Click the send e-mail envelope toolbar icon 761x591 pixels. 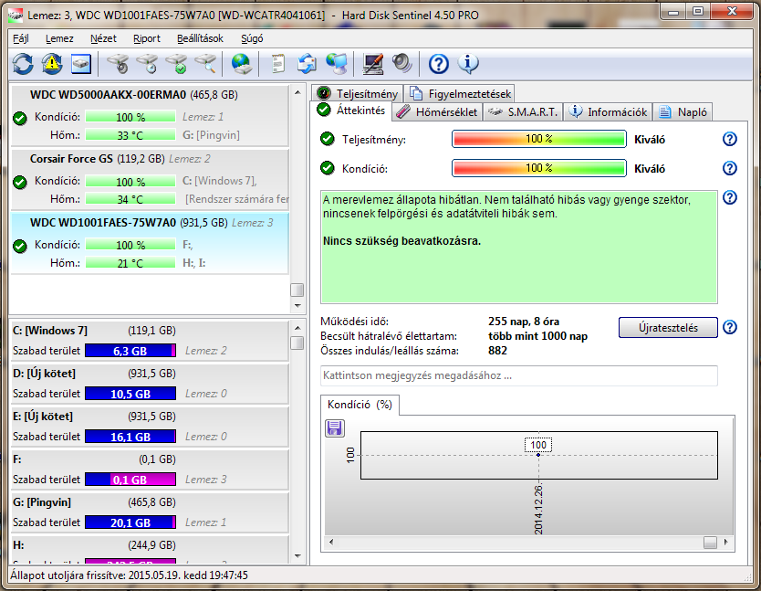pos(308,64)
